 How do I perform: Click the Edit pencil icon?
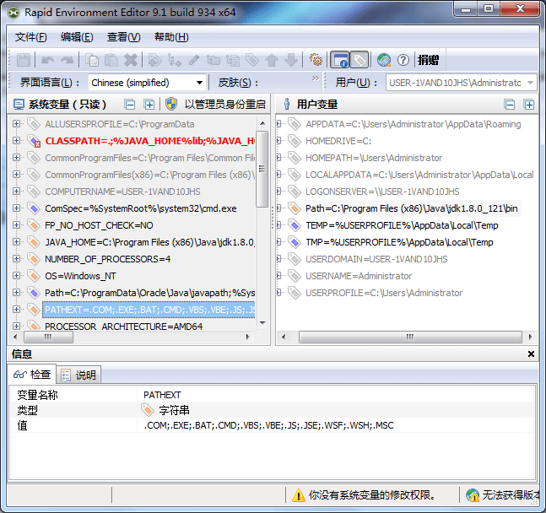(x=194, y=60)
